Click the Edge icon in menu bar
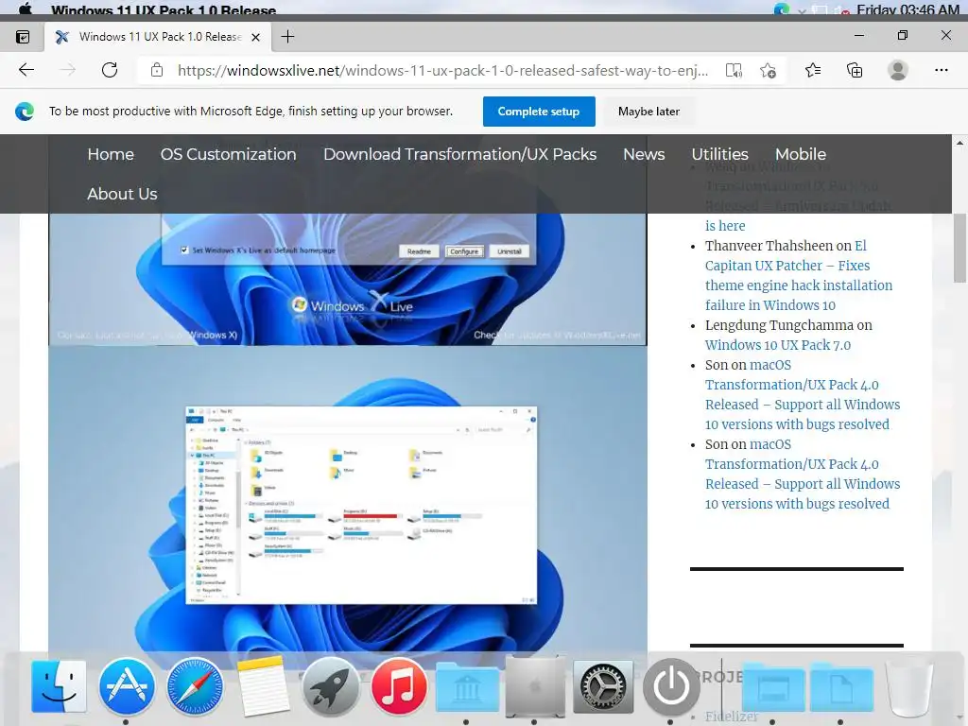Viewport: 968px width, 726px height. (x=782, y=9)
